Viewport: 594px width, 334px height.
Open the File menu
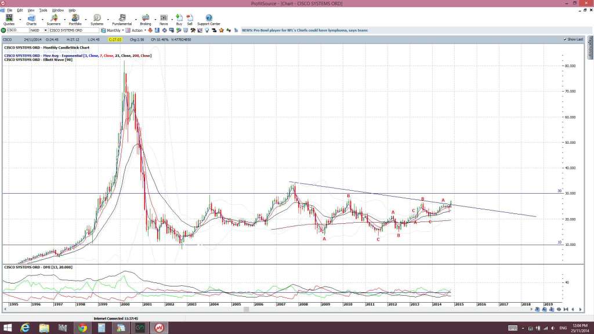(x=9, y=10)
